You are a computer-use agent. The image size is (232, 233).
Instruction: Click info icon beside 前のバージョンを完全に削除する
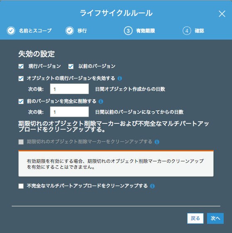(x=101, y=101)
